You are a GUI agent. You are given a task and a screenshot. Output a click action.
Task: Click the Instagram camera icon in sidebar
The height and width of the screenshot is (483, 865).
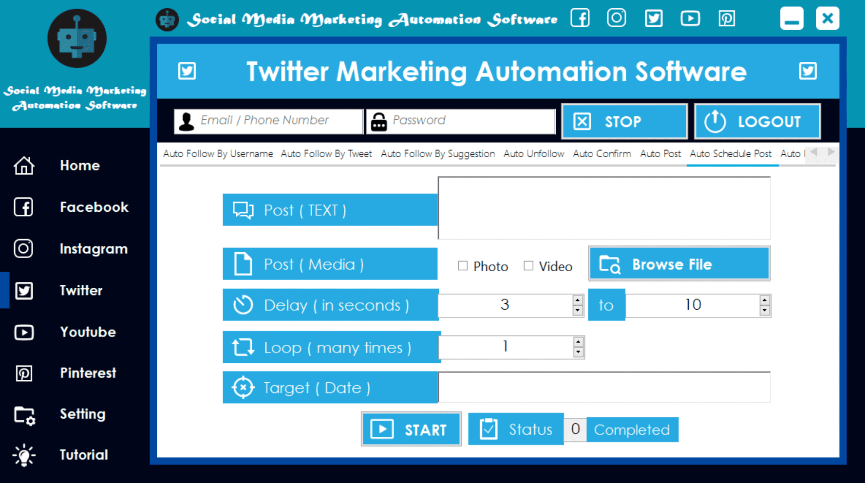[x=23, y=249]
